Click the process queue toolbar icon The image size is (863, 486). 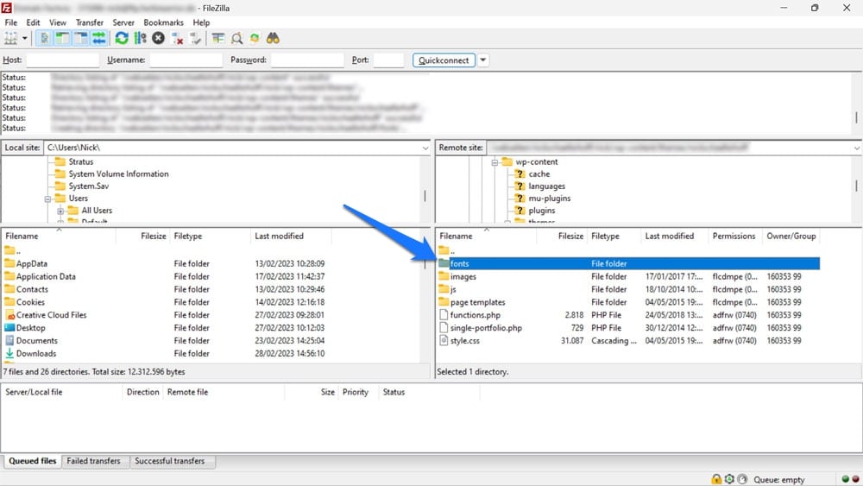click(140, 38)
